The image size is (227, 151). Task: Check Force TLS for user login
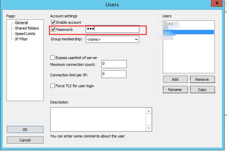coord(53,86)
